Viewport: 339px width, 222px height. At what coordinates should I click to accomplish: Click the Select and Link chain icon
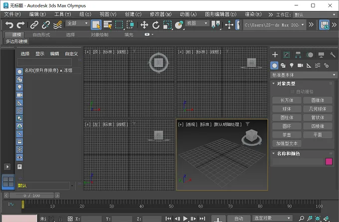[34, 25]
